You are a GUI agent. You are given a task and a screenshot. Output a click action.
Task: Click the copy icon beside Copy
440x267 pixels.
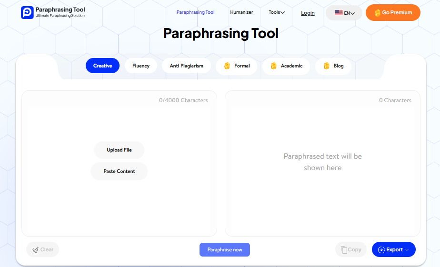(344, 249)
